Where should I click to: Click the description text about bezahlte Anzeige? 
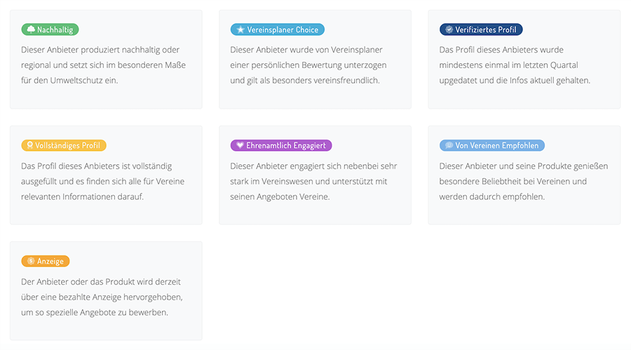tap(102, 297)
